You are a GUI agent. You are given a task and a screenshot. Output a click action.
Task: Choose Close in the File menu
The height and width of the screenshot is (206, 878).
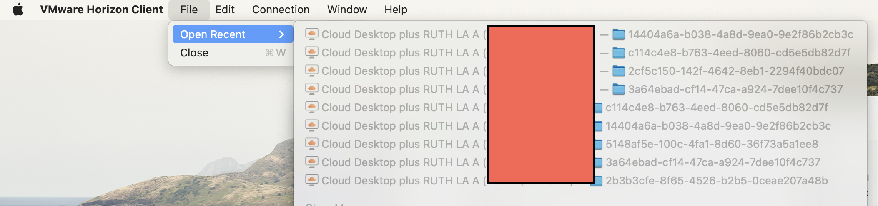coord(233,53)
